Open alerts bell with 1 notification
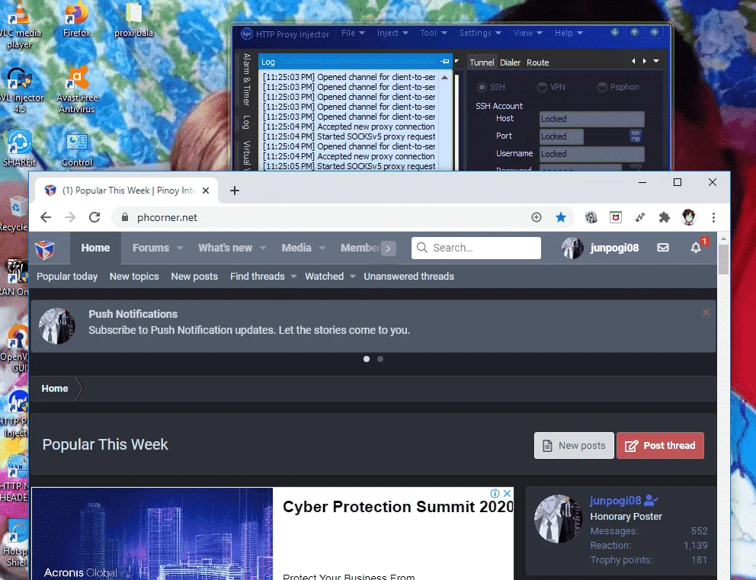This screenshot has width=756, height=580. pos(696,248)
